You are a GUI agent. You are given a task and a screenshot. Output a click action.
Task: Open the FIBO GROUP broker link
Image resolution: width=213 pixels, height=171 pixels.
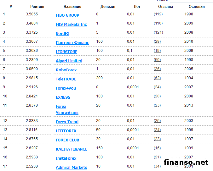pyautogui.click(x=67, y=15)
